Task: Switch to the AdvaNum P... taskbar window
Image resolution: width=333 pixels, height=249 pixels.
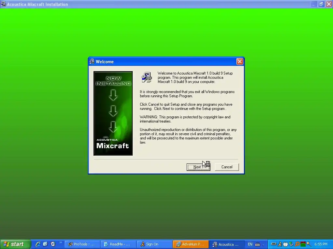Action: [191, 244]
